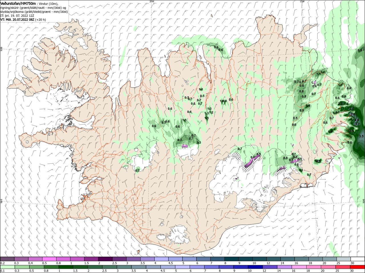Screen dimensions: 365x273
Task: Click the 'rigning/skúrir' legend description line
Action: coord(33,7)
